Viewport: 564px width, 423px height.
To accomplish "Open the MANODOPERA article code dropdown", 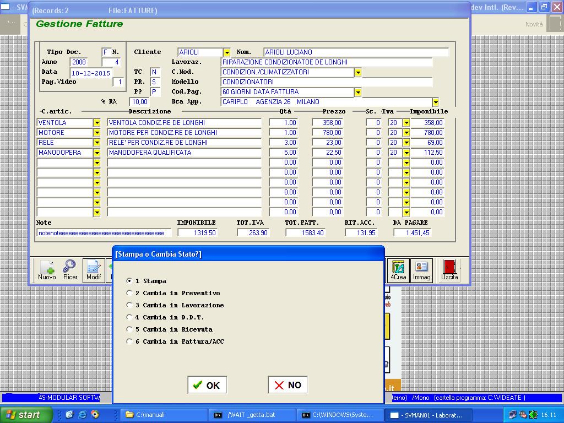I will point(97,153).
